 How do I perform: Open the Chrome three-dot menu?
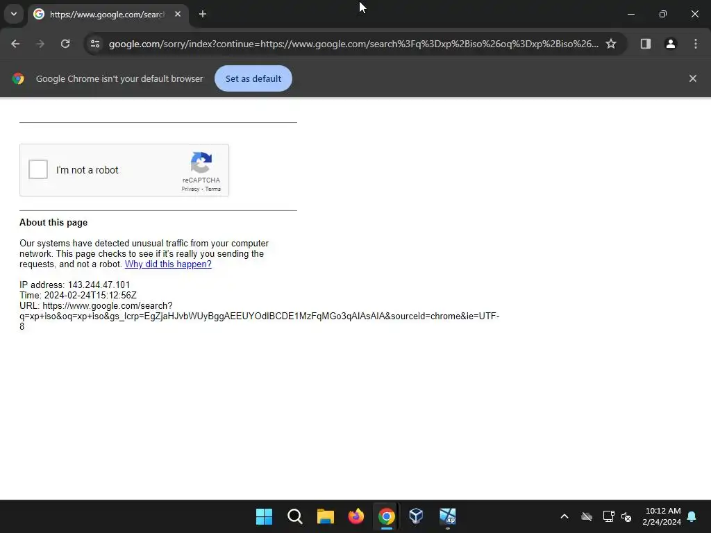tap(696, 44)
